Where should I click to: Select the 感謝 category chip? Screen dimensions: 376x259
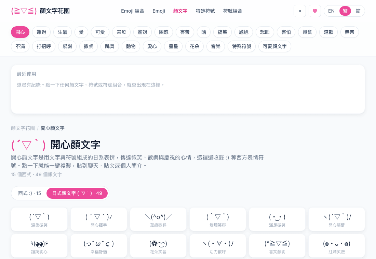point(67,46)
